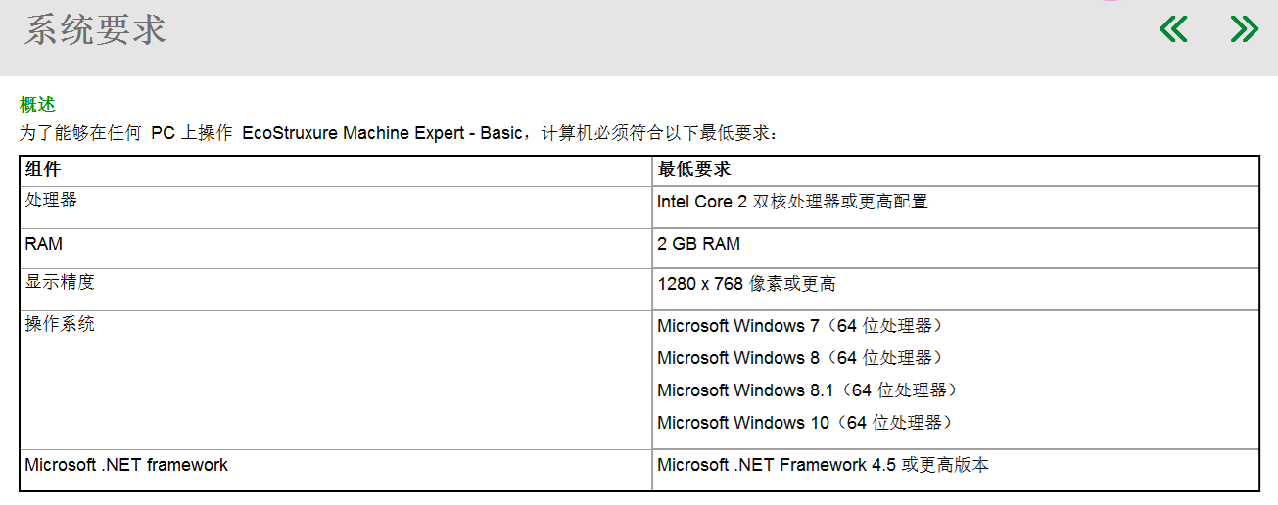1278x505 pixels.
Task: Select the 最低要求 column header
Action: tap(693, 169)
